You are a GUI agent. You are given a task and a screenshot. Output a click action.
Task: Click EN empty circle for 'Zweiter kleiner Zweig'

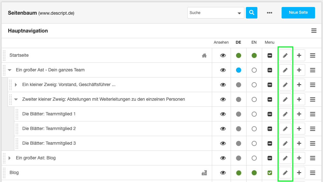pos(254,99)
